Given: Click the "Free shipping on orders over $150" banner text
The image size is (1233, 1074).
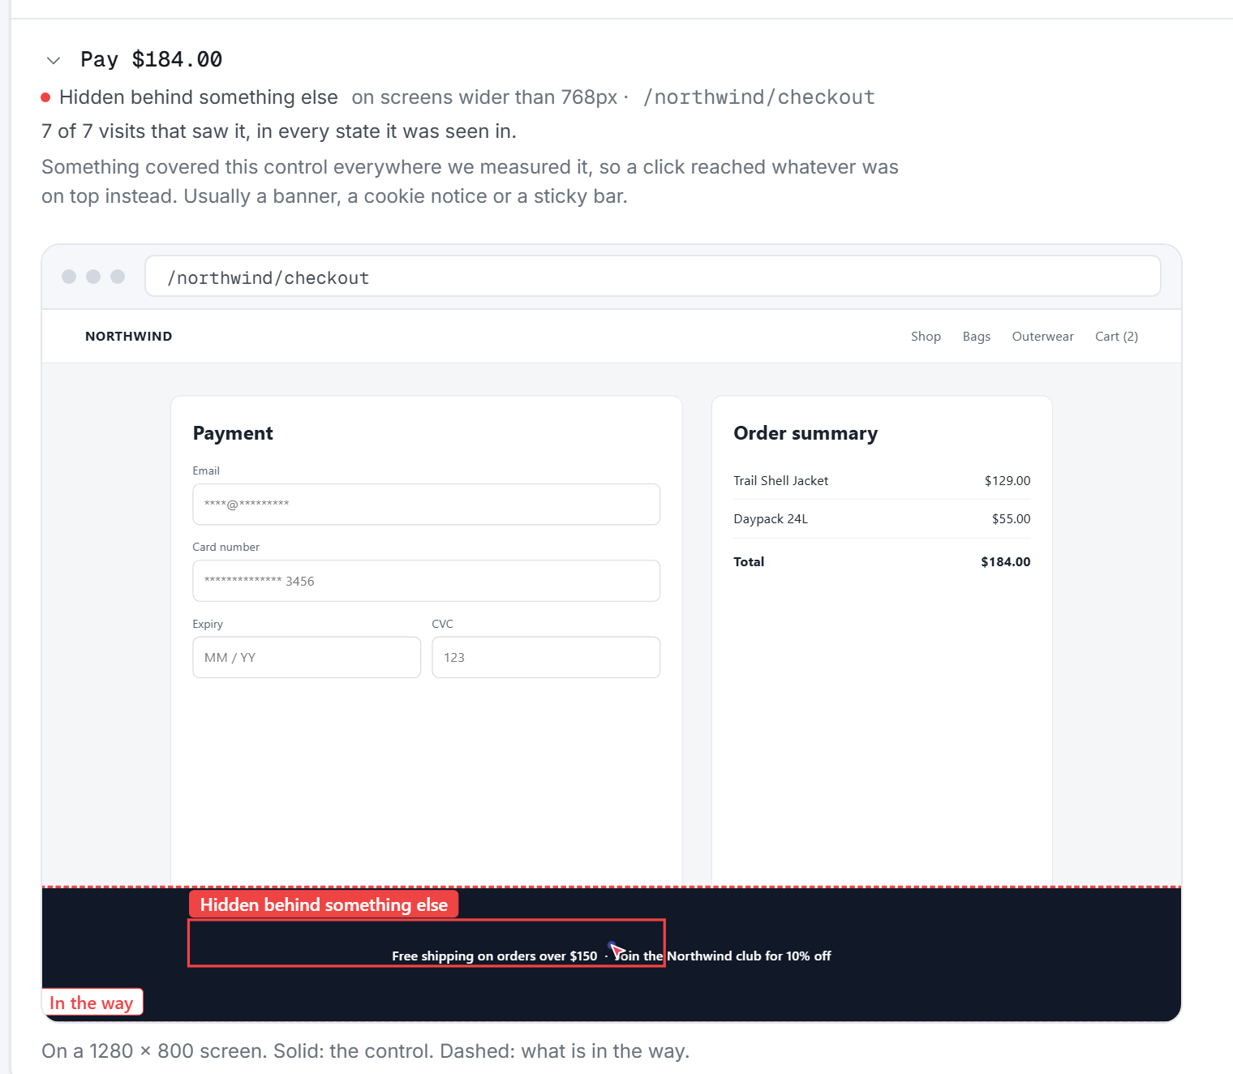Looking at the screenshot, I should tap(495, 956).
